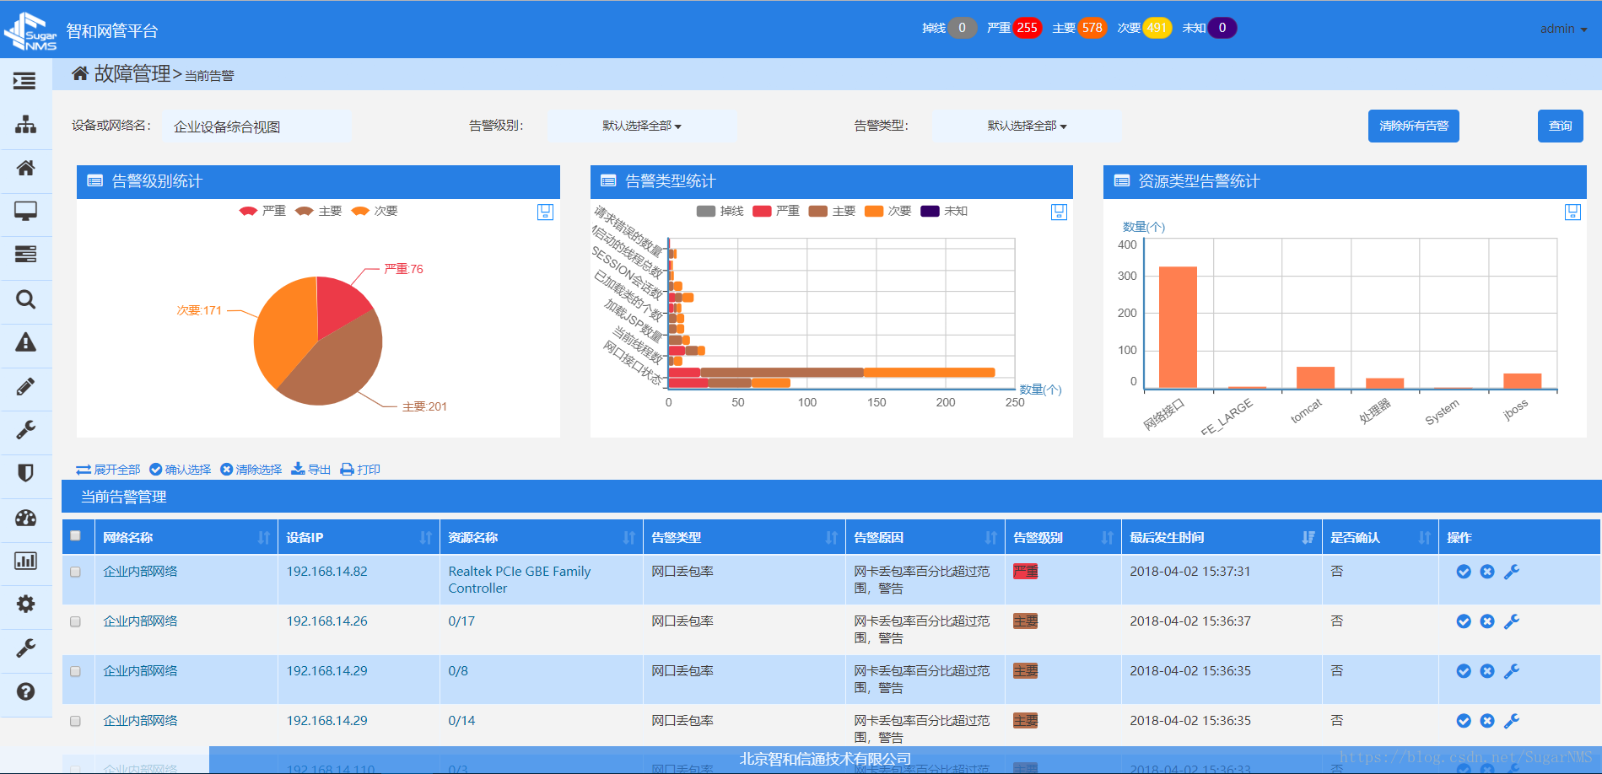Open wrench tool for 192.168.14.26 alarm row

click(x=1511, y=621)
